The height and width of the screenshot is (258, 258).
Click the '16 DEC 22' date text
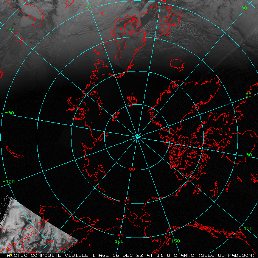pyautogui.click(x=128, y=255)
